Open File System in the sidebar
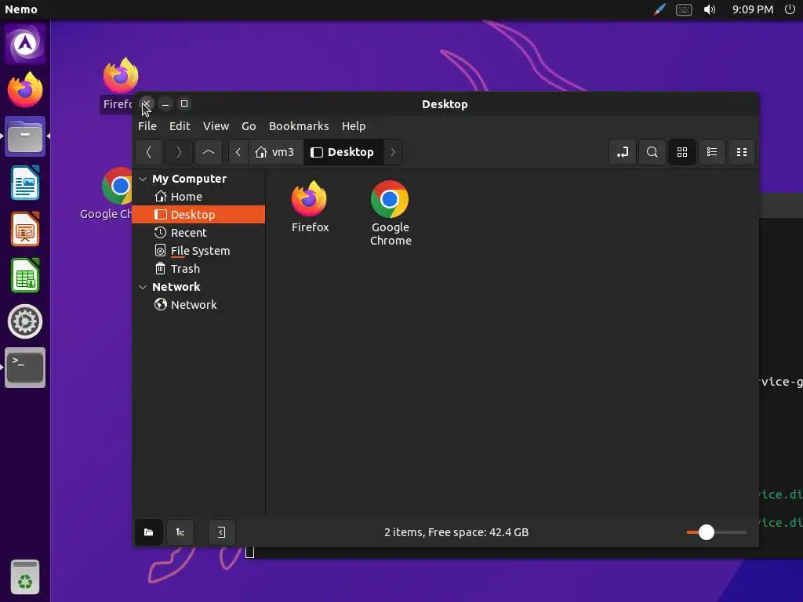This screenshot has width=803, height=602. tap(198, 250)
